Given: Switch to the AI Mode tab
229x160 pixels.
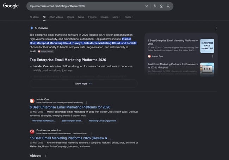Looking at the screenshot, I should 34,17.
